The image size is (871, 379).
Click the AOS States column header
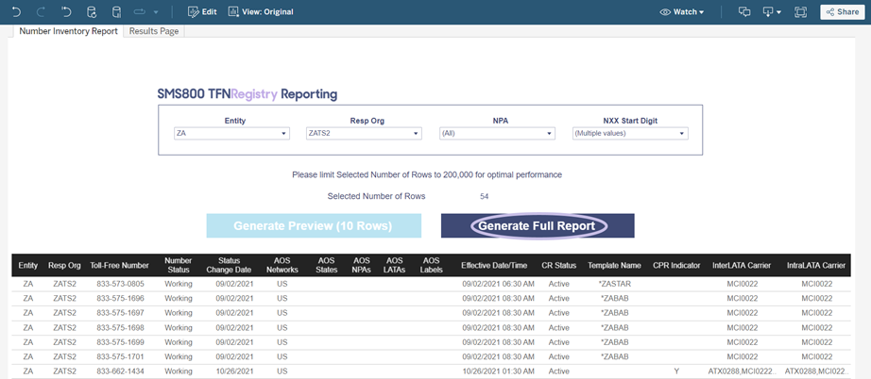pyautogui.click(x=327, y=266)
